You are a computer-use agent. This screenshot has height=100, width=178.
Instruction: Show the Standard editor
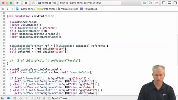[x=144, y=3]
